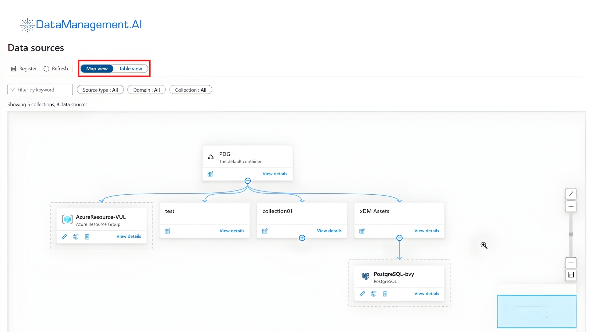Expand collection01 to show its sources
This screenshot has width=590, height=332.
(302, 238)
